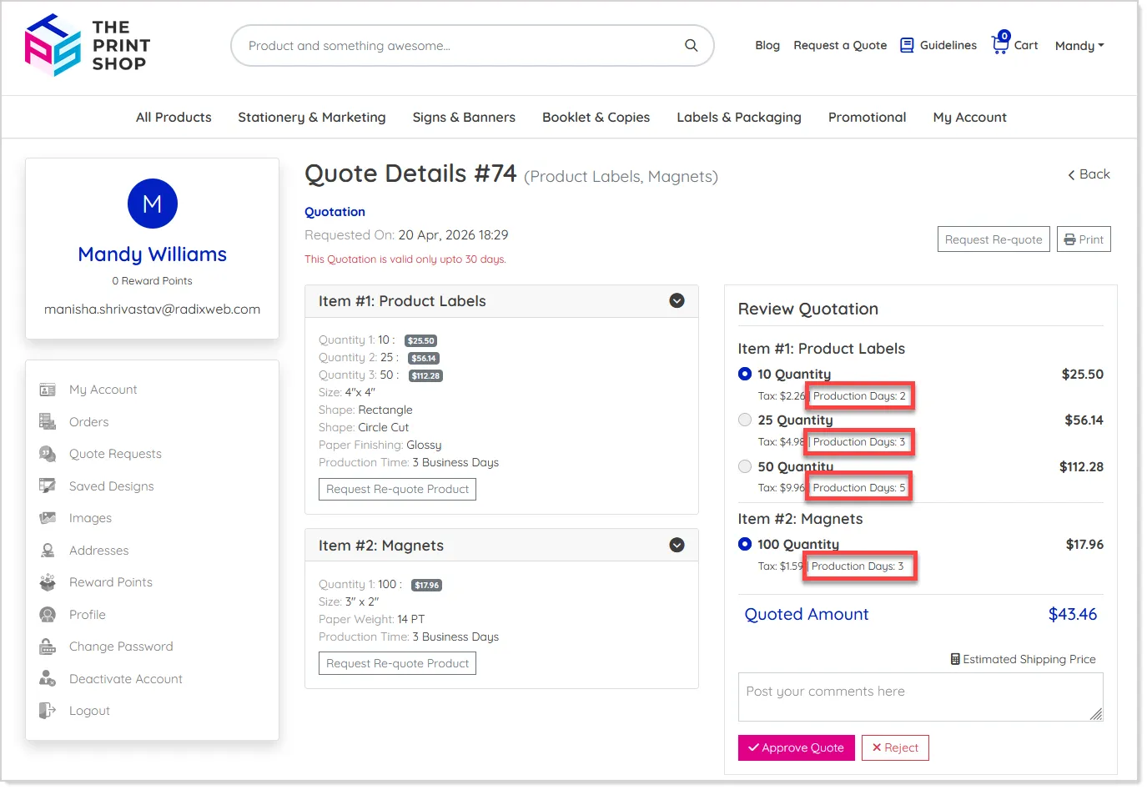Screen dimensions: 1147x790
Task: Select the 10 Quantity radio option
Action: [x=745, y=374]
